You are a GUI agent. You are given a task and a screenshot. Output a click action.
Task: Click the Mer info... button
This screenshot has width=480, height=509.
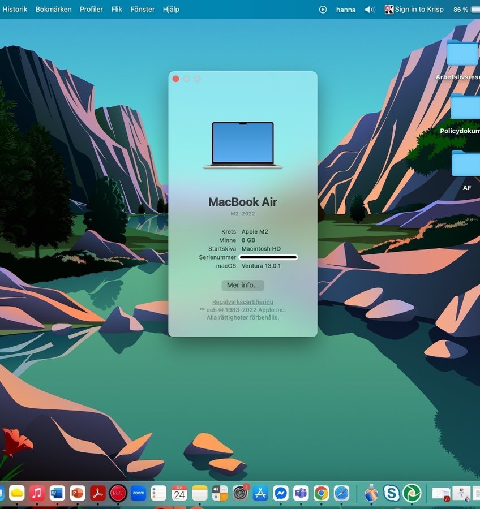(242, 285)
